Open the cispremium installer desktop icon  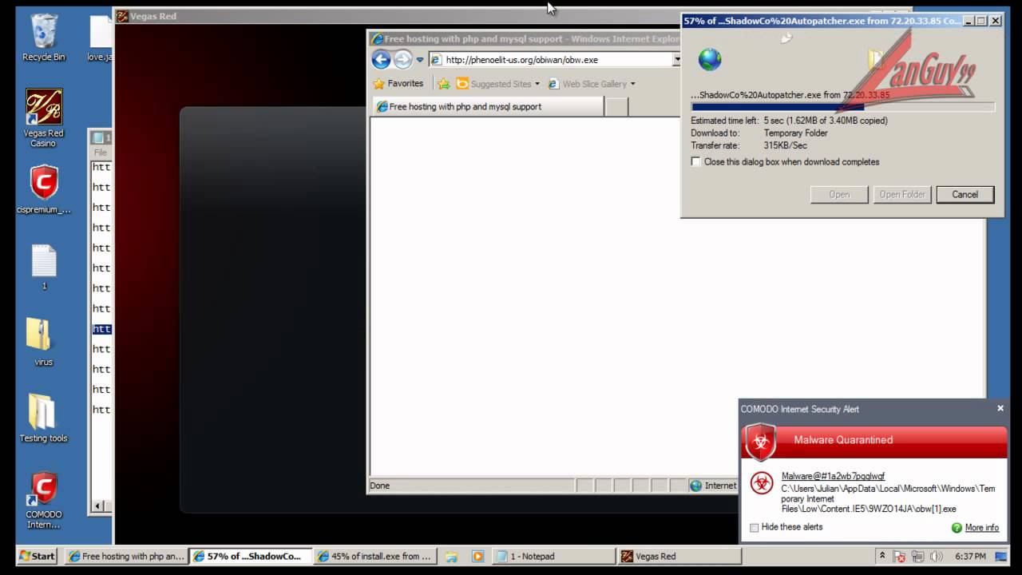[44, 189]
